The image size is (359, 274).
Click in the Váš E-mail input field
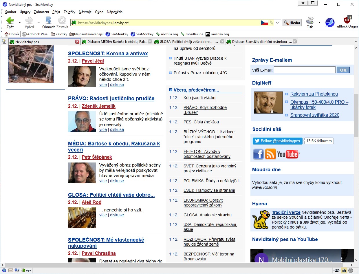[x=305, y=70]
